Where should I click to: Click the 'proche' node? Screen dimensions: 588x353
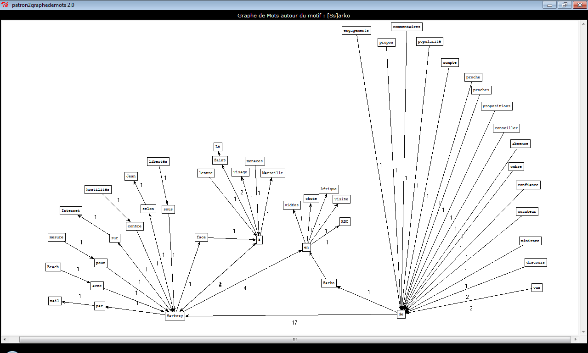pos(473,77)
